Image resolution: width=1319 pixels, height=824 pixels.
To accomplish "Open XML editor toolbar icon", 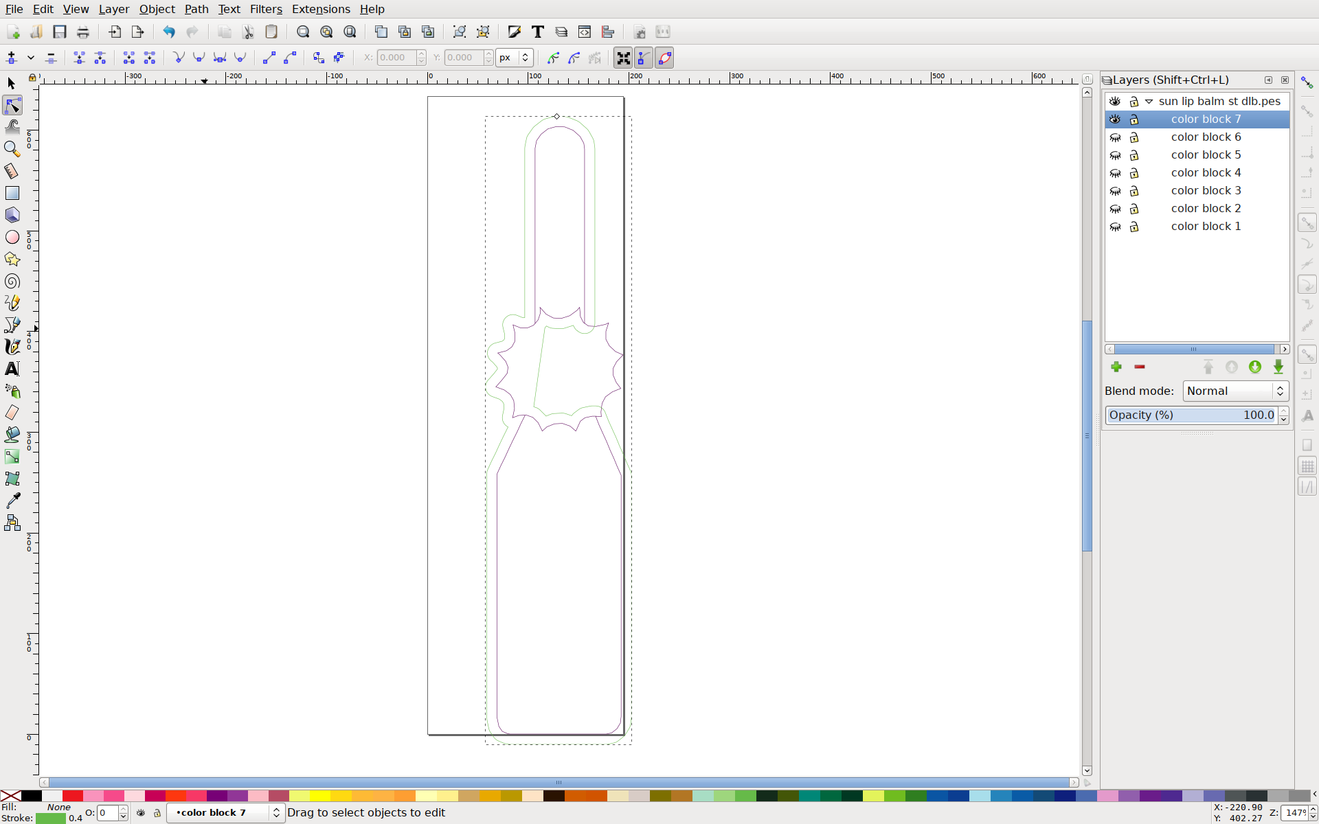I will [x=585, y=32].
